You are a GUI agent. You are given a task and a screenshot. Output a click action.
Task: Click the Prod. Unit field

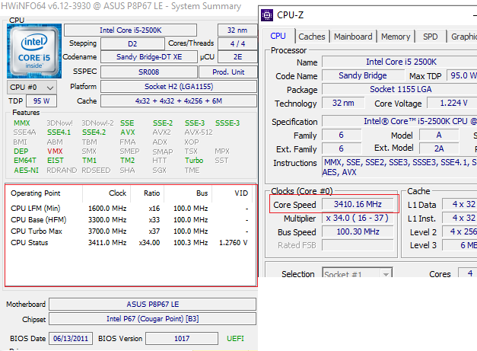(228, 72)
